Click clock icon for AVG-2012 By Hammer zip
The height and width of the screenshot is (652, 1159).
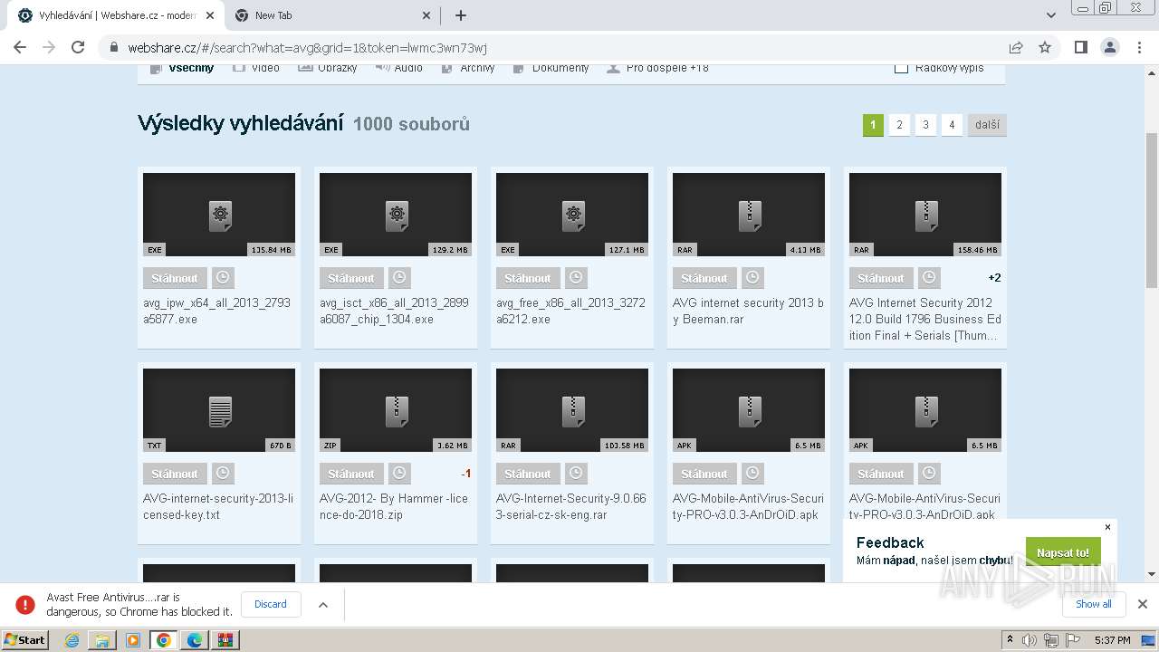(399, 474)
